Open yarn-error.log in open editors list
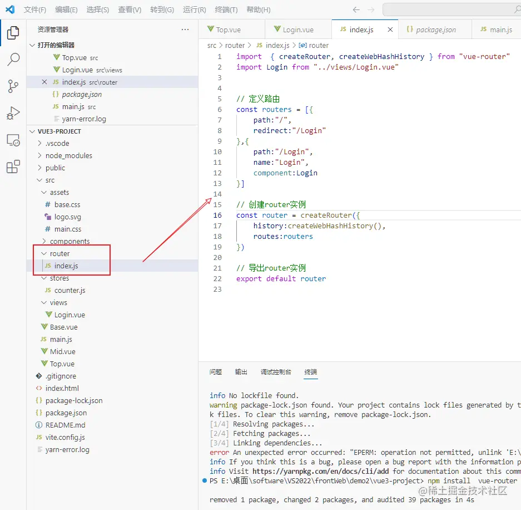 [x=112, y=119]
